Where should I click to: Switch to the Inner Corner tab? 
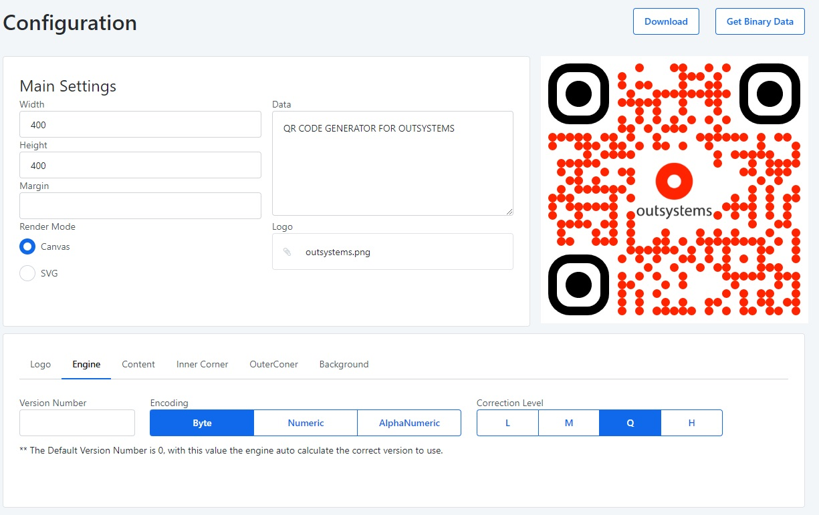(x=202, y=364)
